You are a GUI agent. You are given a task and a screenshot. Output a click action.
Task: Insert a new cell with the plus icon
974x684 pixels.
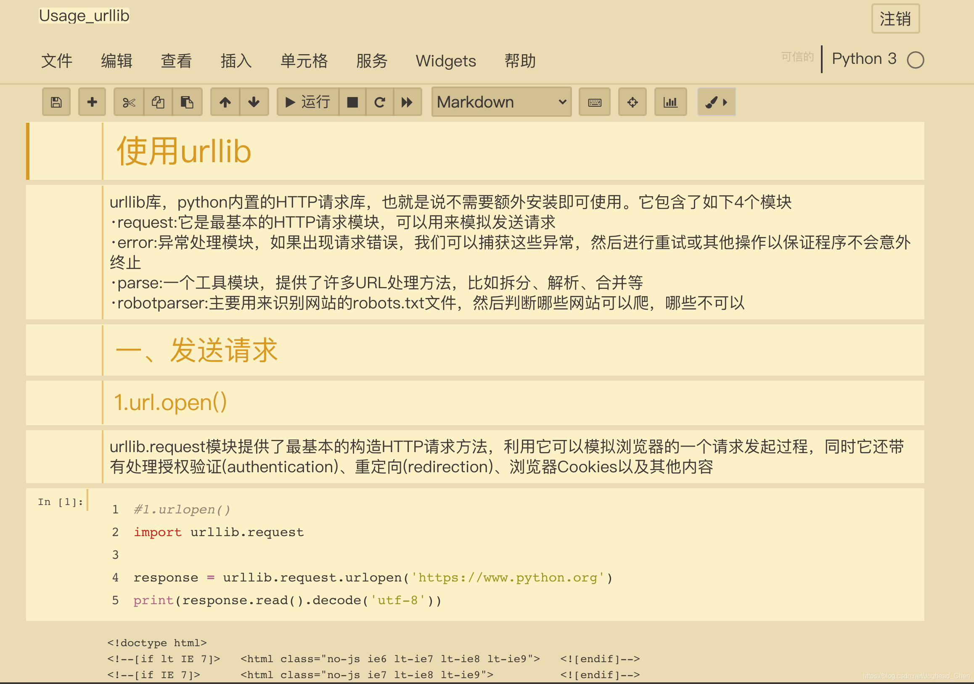92,102
